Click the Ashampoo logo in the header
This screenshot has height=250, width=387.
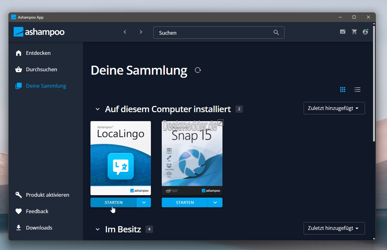coord(39,32)
